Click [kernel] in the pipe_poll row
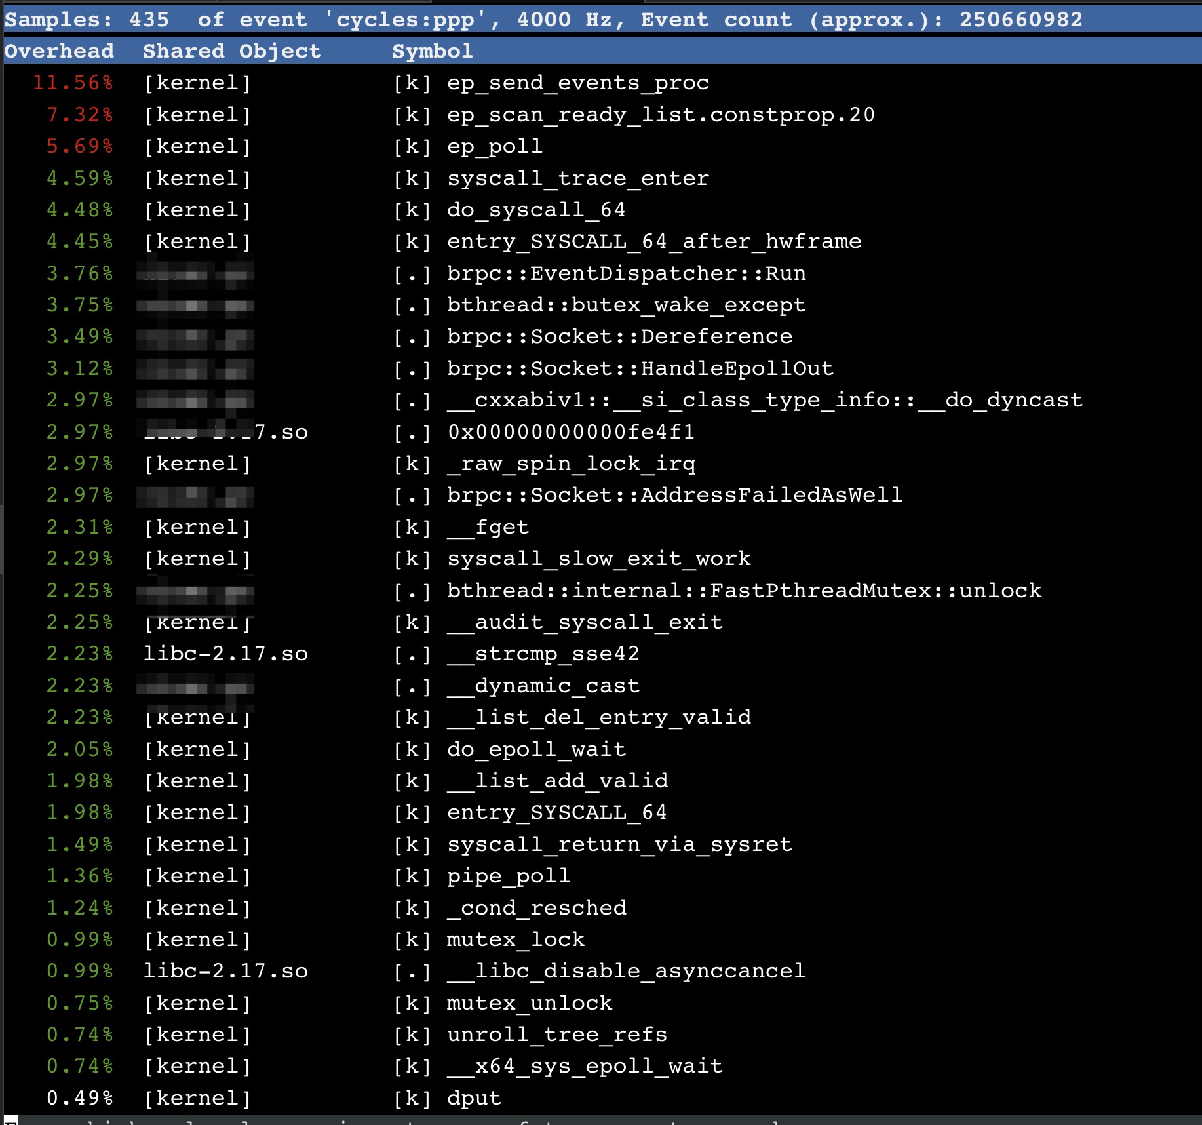This screenshot has width=1202, height=1125. tap(197, 876)
